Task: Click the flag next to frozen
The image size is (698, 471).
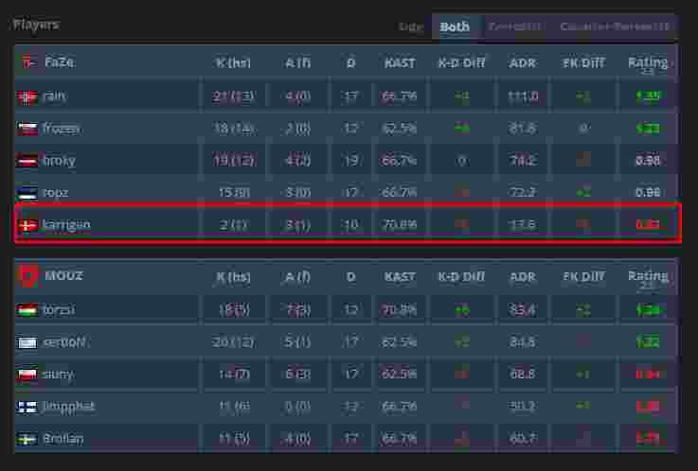Action: coord(27,129)
